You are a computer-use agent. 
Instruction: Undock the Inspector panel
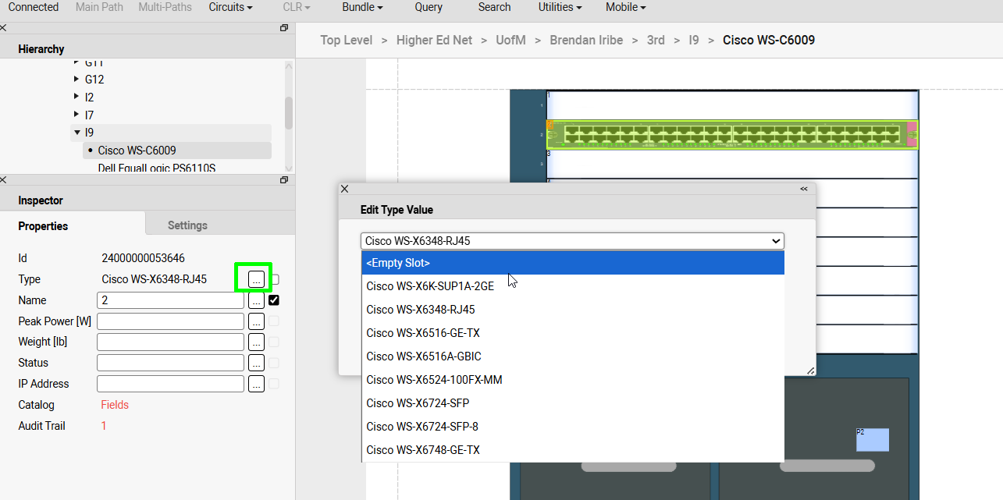pos(284,180)
